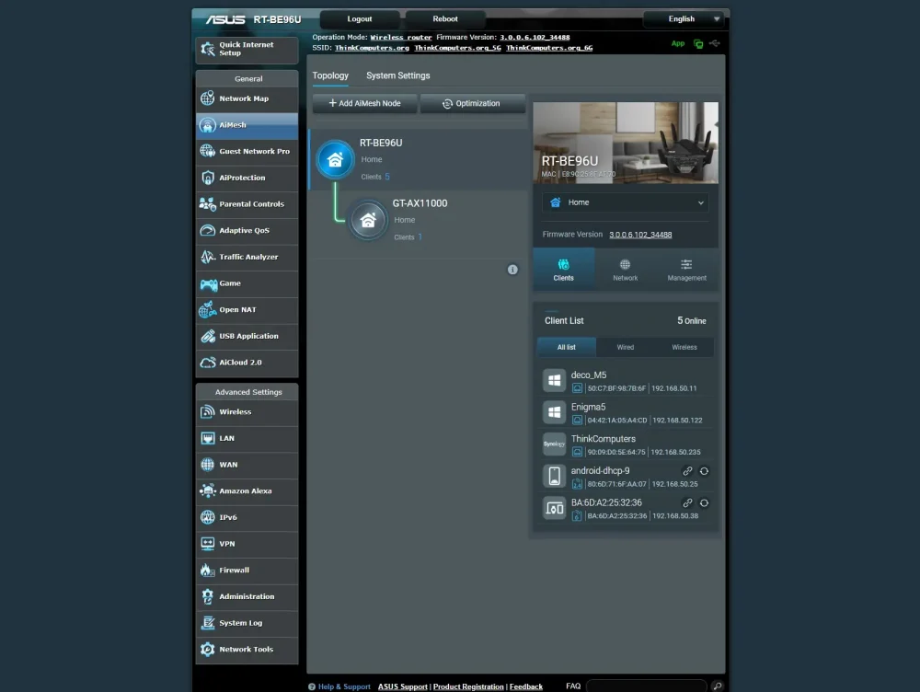
Task: Show only Wired clients
Action: tap(625, 347)
